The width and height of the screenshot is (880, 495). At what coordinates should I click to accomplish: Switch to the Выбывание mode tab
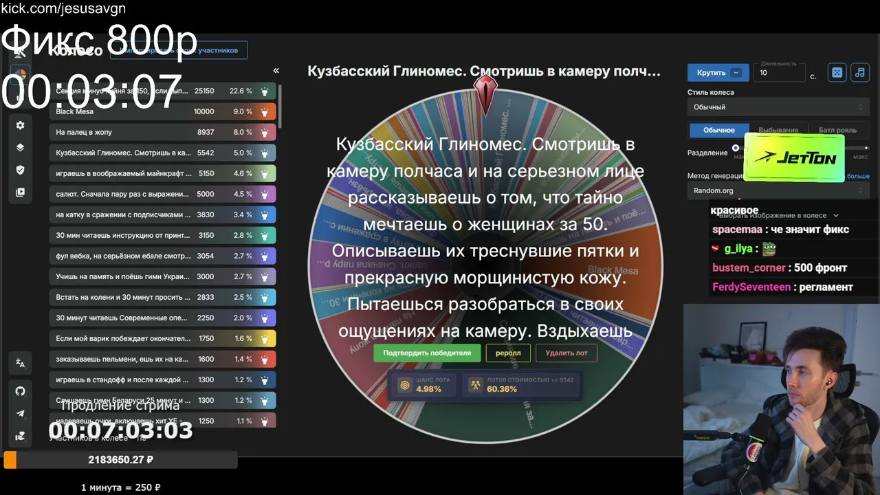(x=778, y=130)
